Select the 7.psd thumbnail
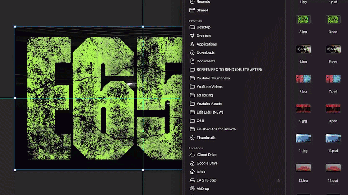 (x=333, y=79)
